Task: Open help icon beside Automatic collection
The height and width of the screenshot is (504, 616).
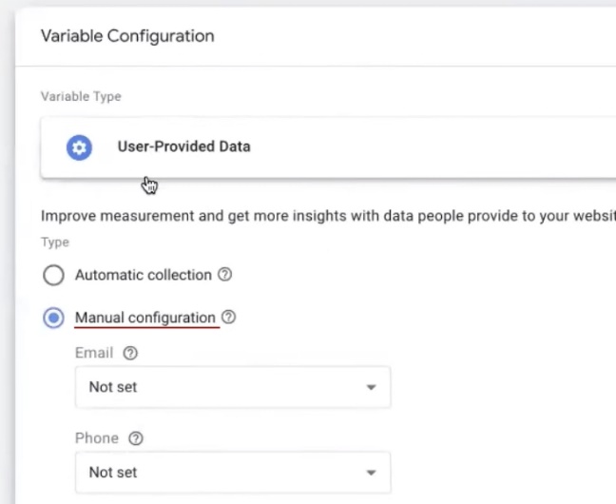Action: click(224, 275)
